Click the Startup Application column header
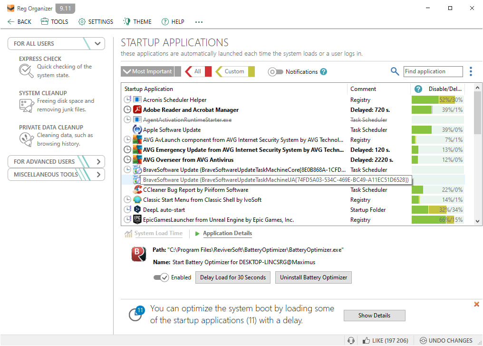This screenshot has height=346, width=483. pos(234,89)
